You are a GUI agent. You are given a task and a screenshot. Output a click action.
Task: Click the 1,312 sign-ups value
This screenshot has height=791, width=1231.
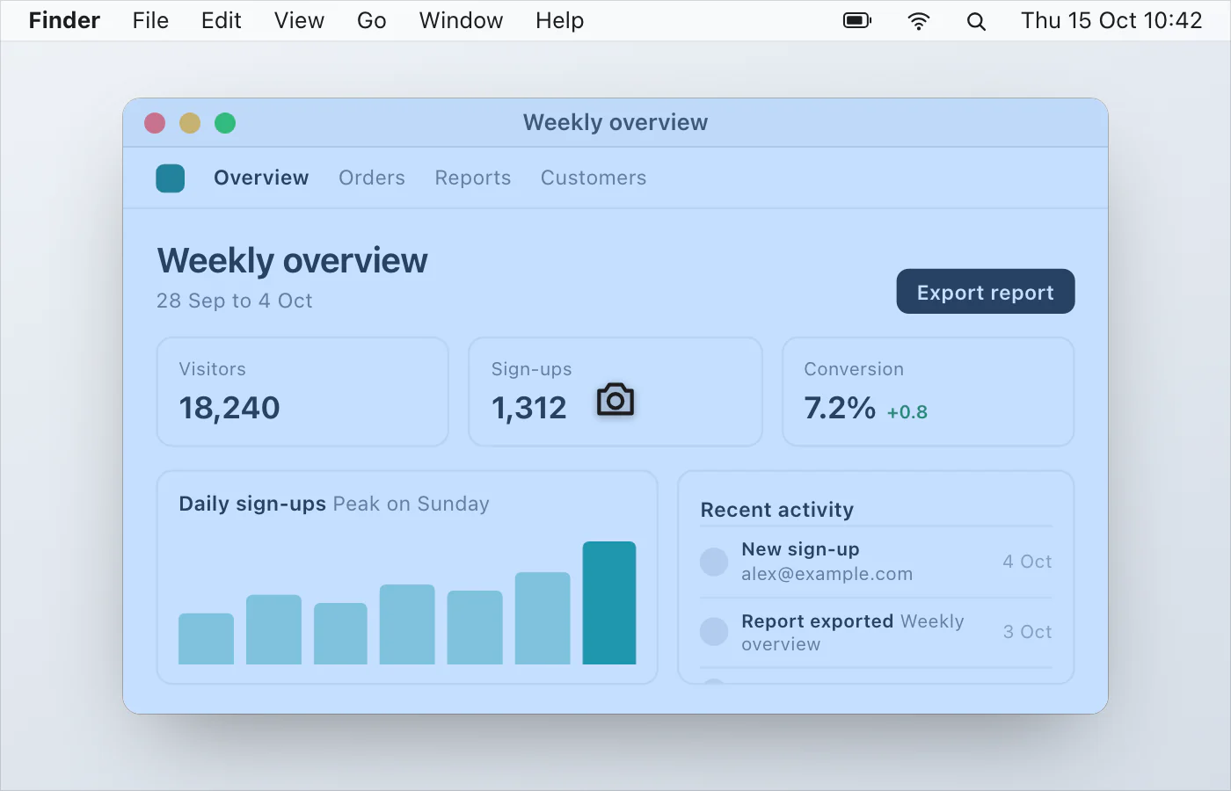pyautogui.click(x=529, y=408)
